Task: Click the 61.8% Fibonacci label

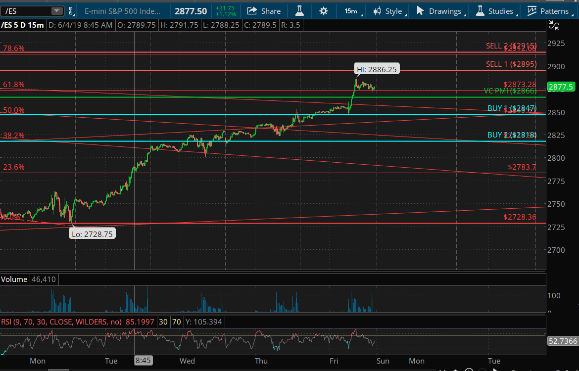Action: (x=14, y=85)
